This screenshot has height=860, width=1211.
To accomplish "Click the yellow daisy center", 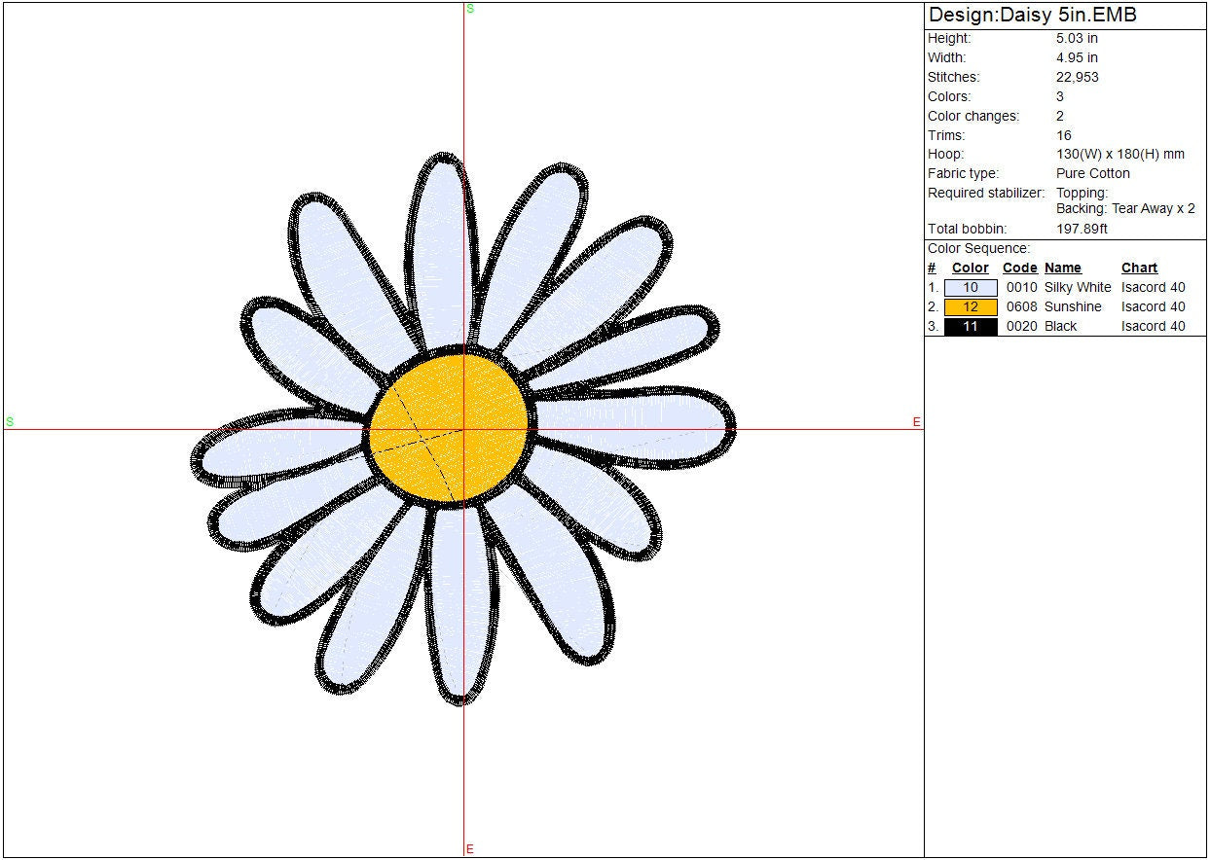I will pyautogui.click(x=450, y=428).
